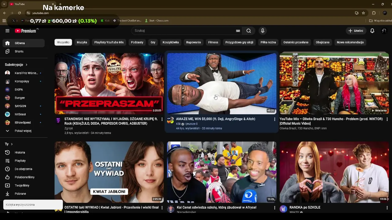
Task: Select the Playlisty YouTube Mix chip
Action: (109, 42)
